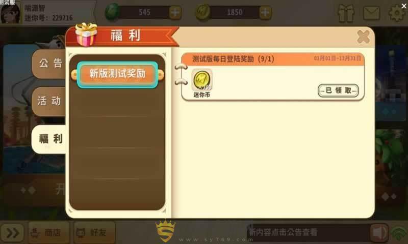This screenshot has width=408, height=244.
Task: Open the 好友 friends button
Action: (94, 232)
